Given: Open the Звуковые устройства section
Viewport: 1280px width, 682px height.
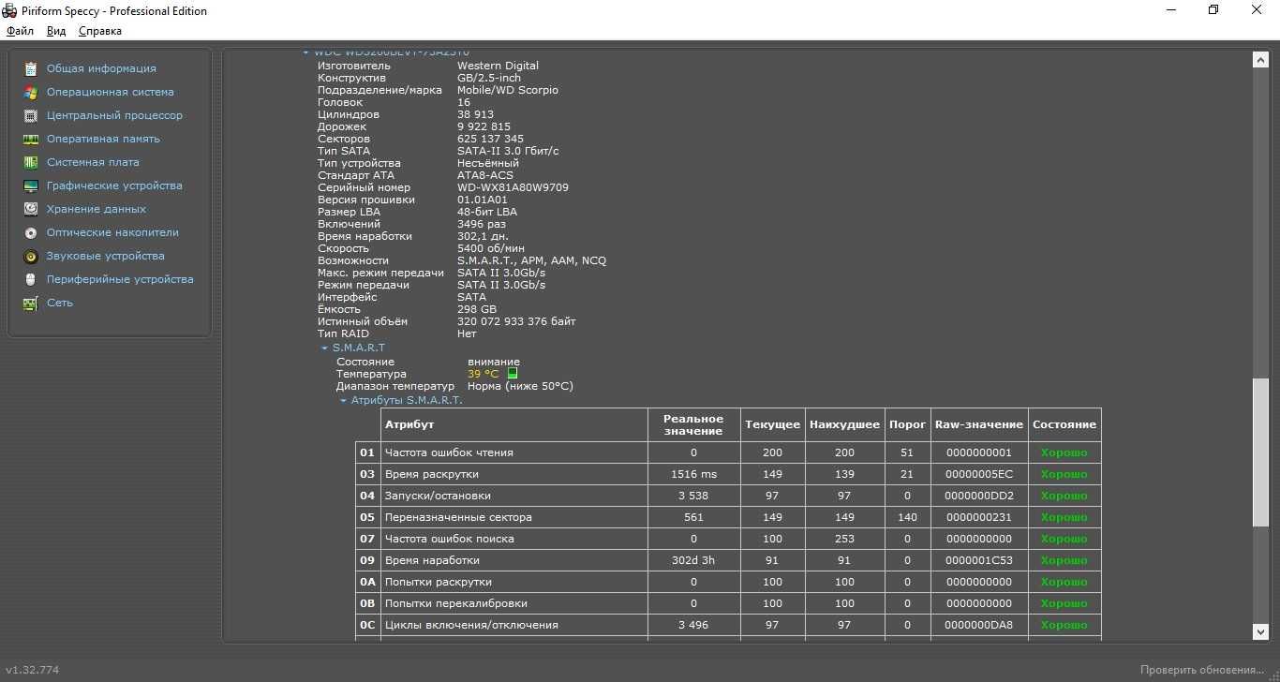Looking at the screenshot, I should (x=106, y=256).
